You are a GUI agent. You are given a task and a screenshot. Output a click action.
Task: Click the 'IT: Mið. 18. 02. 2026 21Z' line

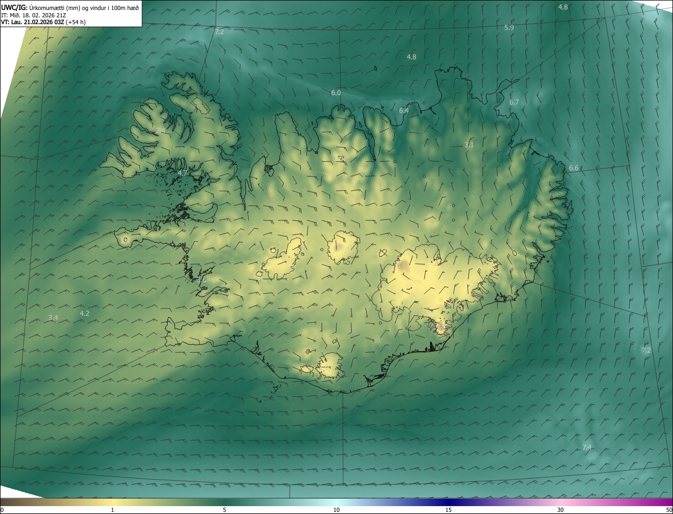(x=34, y=15)
